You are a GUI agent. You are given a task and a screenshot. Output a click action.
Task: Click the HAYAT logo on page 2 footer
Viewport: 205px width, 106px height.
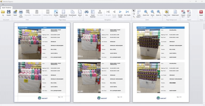click(x=102, y=98)
